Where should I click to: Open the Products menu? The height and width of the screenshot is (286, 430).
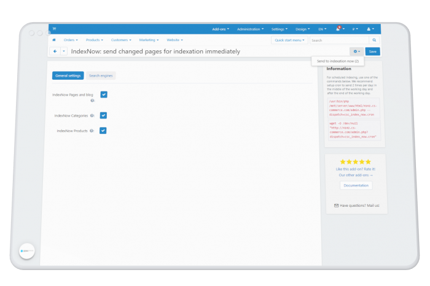pyautogui.click(x=95, y=40)
